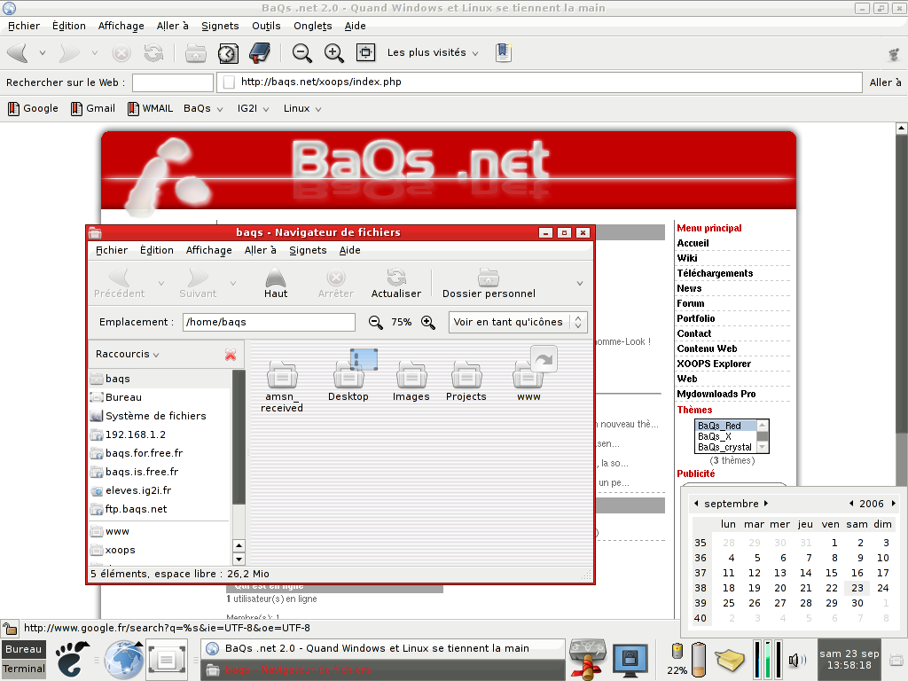This screenshot has height=681, width=908.
Task: Launch the web browser globe panel icon
Action: click(124, 659)
